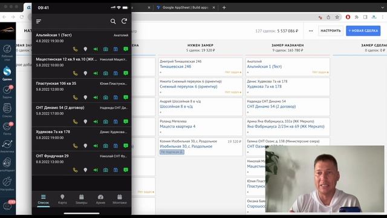Switch to Карта tab in mobile app
The width and height of the screenshot is (387, 218).
[x=62, y=199]
